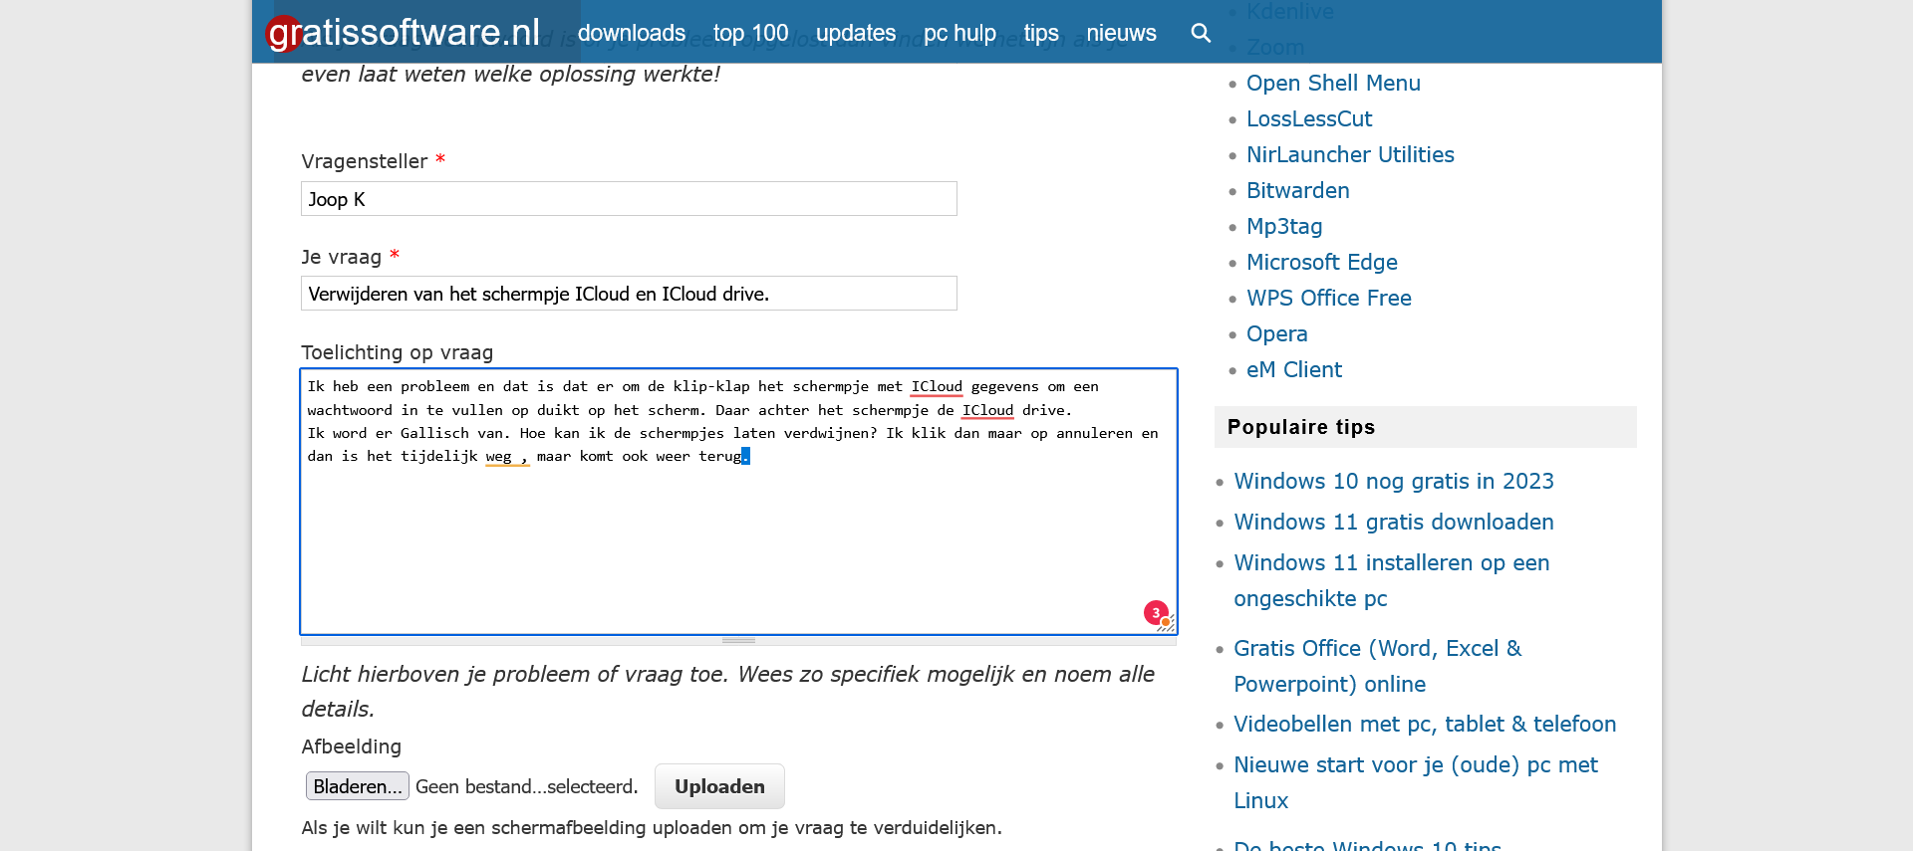Click the Je vraag input field
This screenshot has height=851, width=1913.
pyautogui.click(x=629, y=294)
